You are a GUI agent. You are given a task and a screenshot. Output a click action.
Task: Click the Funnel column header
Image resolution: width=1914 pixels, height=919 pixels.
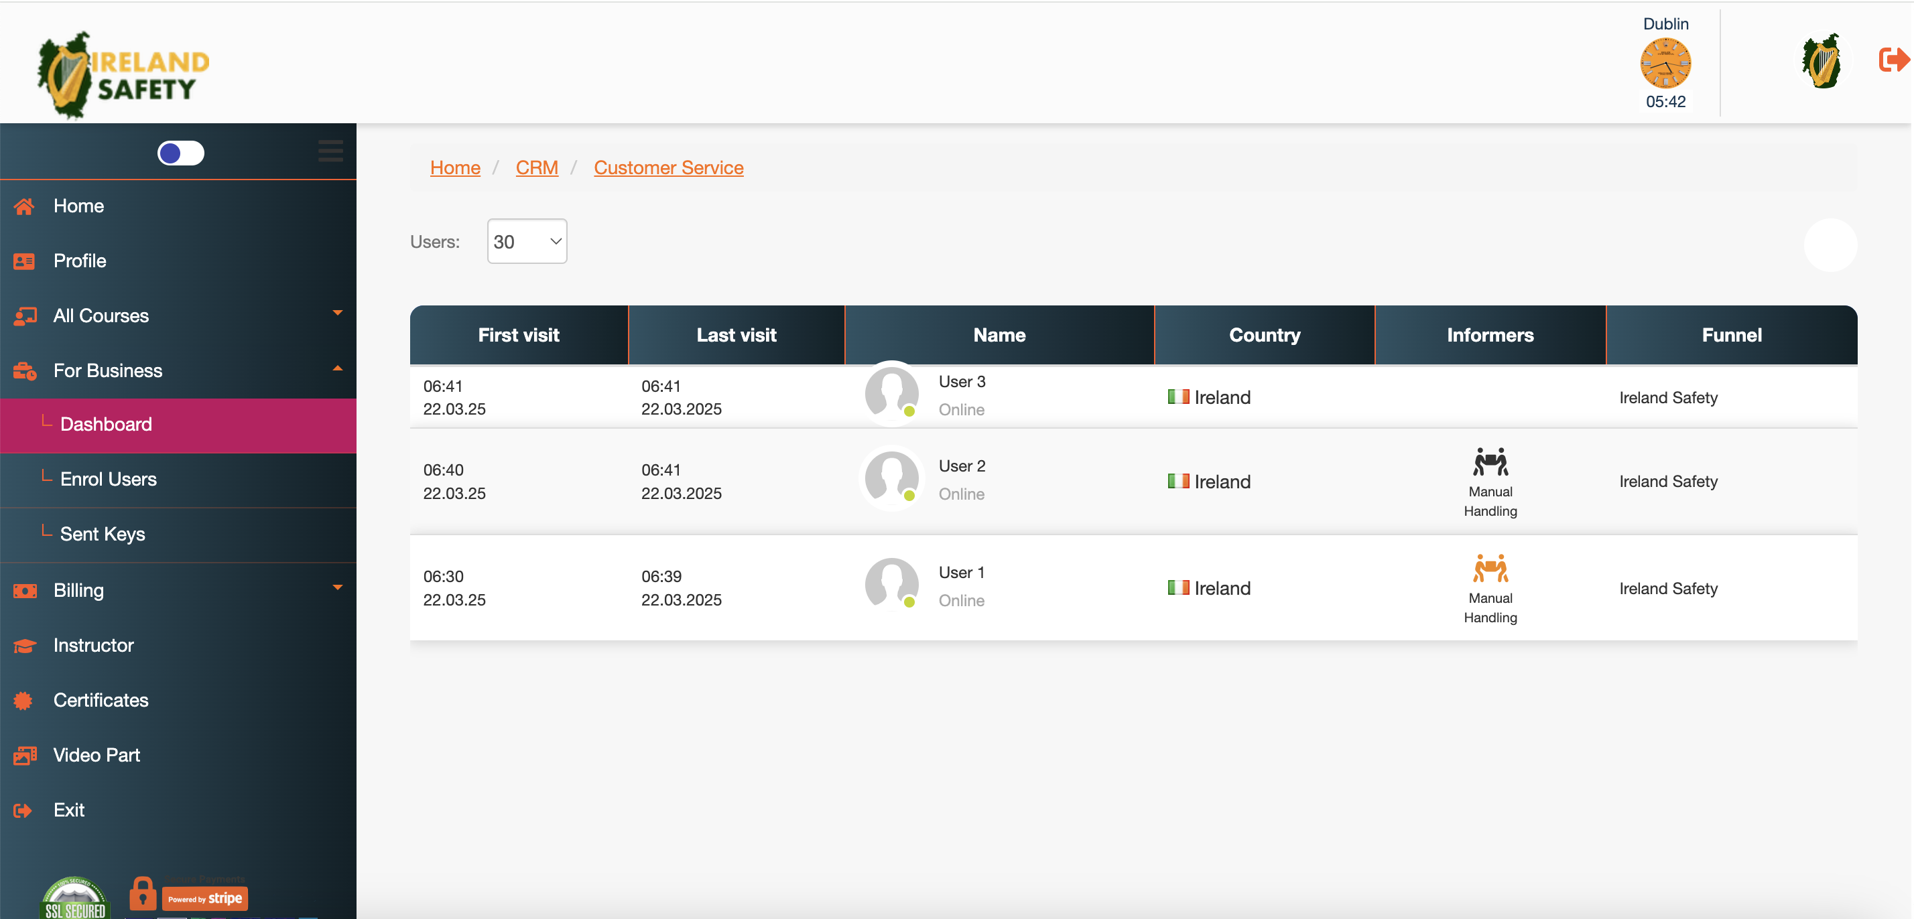[x=1731, y=335]
